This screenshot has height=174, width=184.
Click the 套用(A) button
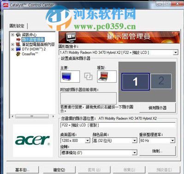(94, 170)
